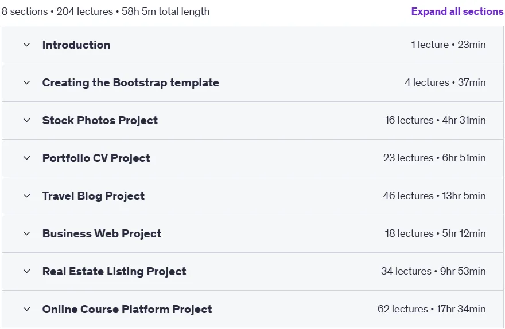Viewport: 505px width, 329px height.
Task: Open Creating the Bootstrap template title
Action: tap(131, 83)
